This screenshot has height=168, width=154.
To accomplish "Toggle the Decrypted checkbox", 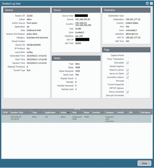I will (x=127, y=63).
